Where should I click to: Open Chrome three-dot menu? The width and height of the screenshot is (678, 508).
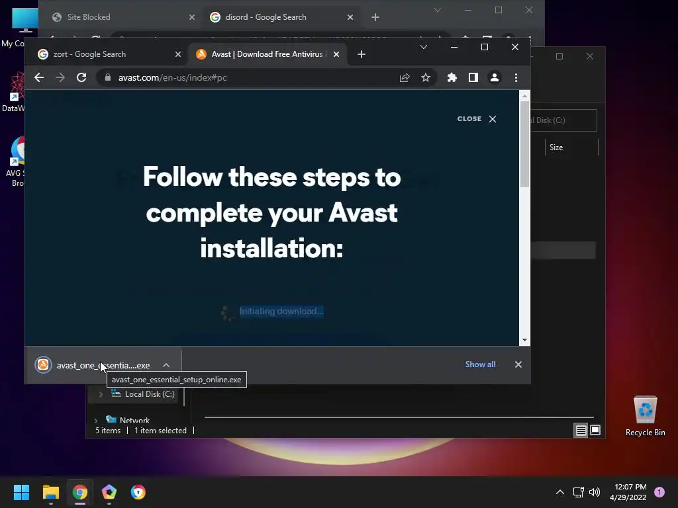tap(516, 78)
